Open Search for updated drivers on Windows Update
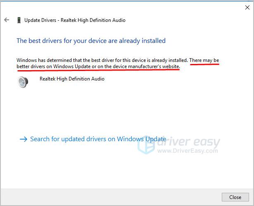The height and width of the screenshot is (206, 254). [98, 139]
